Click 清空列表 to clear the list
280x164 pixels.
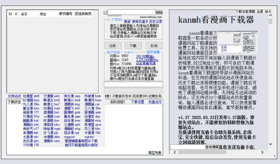click(155, 153)
